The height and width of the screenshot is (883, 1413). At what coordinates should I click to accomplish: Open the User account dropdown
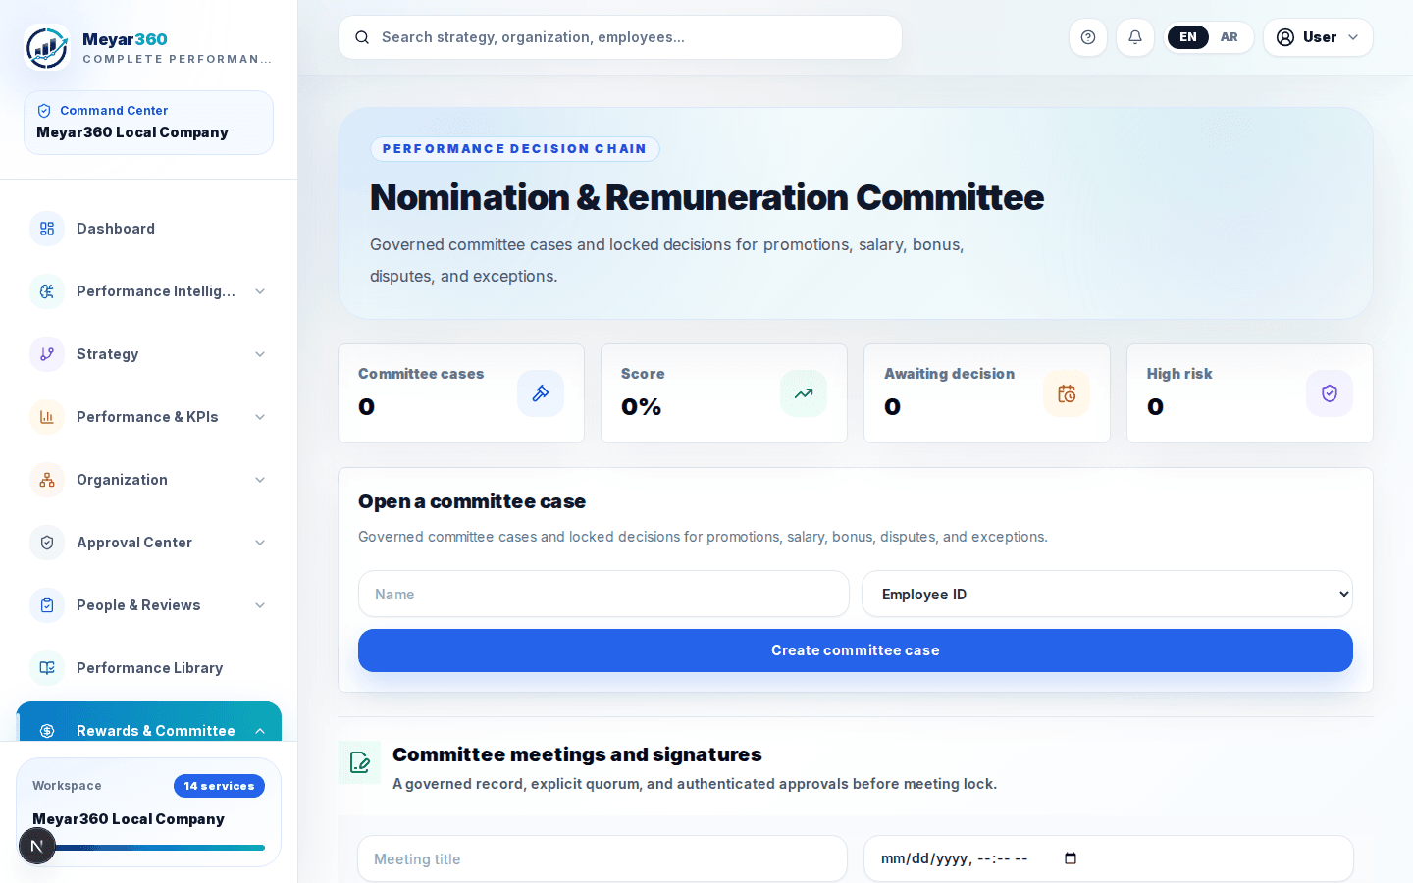(1318, 37)
